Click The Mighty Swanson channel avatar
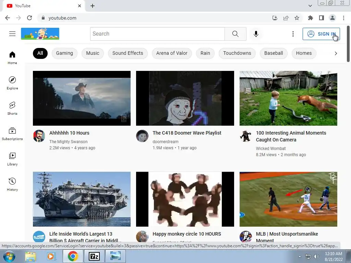Screen dimensions: 351x263 click(x=39, y=136)
